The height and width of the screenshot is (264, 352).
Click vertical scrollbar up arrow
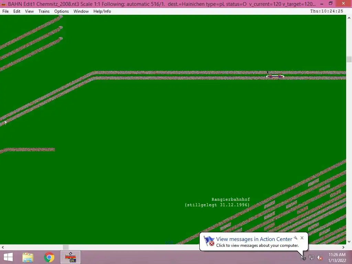[x=349, y=18]
